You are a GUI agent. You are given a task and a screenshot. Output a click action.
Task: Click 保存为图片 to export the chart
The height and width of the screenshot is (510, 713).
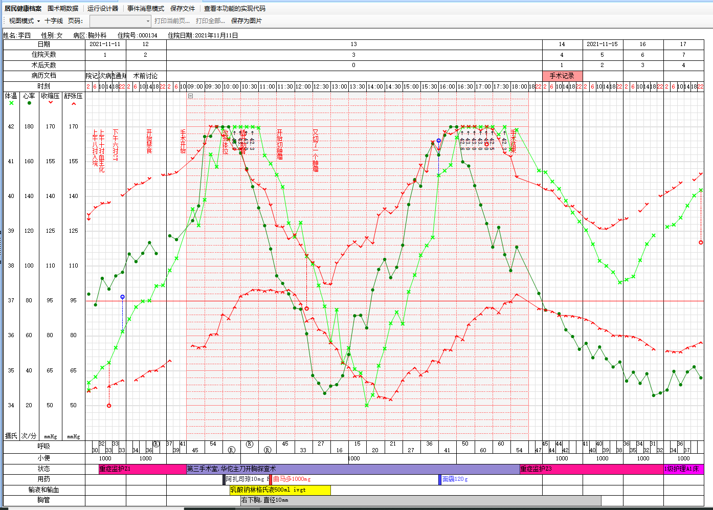(x=247, y=21)
